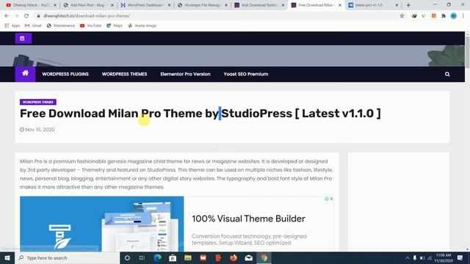Image resolution: width=470 pixels, height=264 pixels.
Task: Open the Maps bookmark
Action: click(x=115, y=26)
